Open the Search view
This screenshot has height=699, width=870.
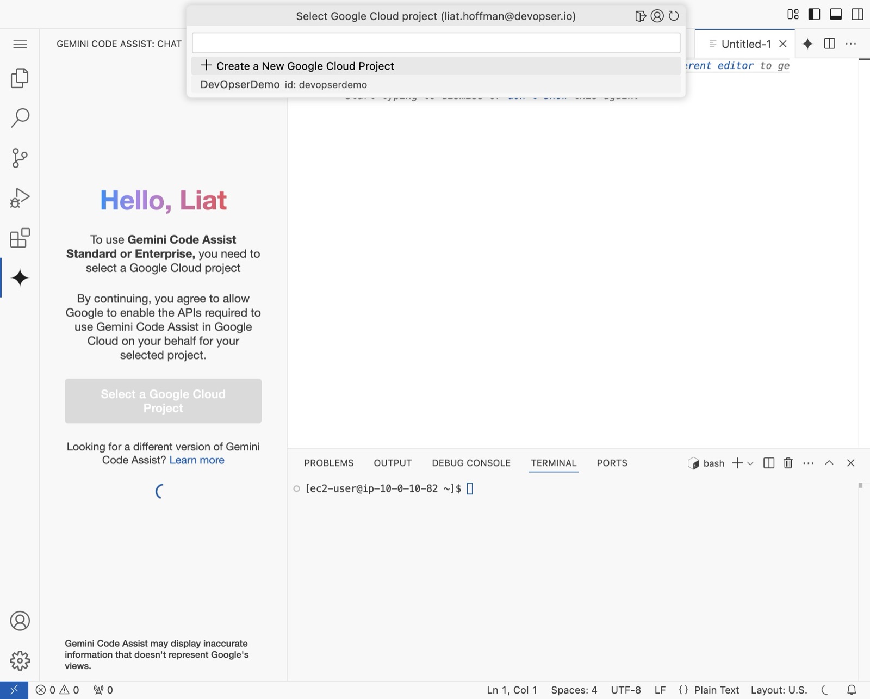tap(20, 117)
